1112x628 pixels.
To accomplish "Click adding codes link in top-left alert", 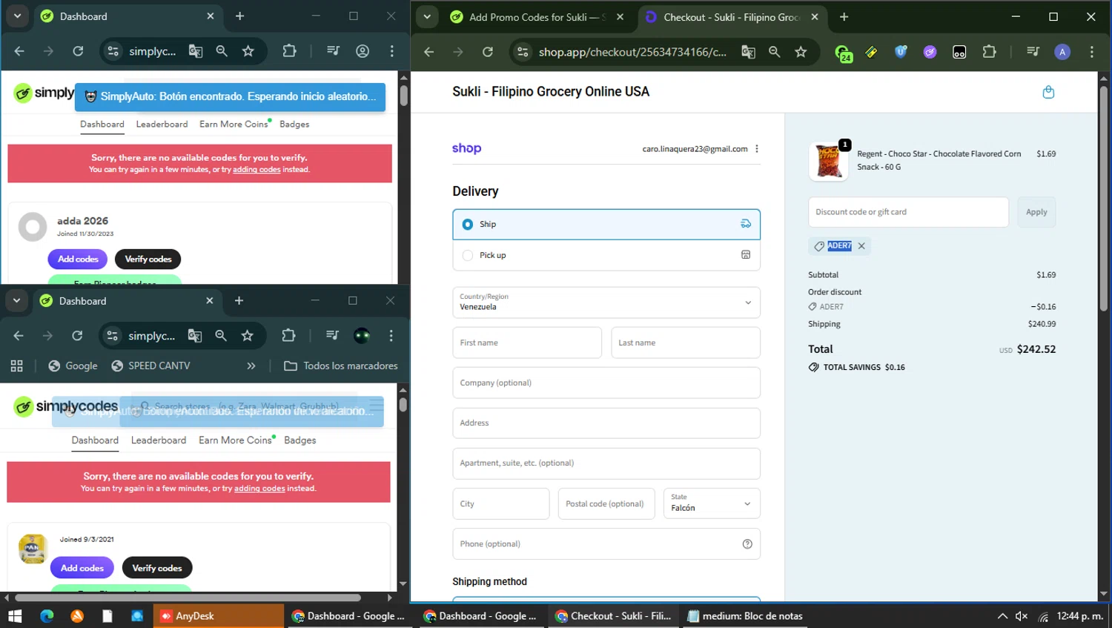I will pos(257,170).
